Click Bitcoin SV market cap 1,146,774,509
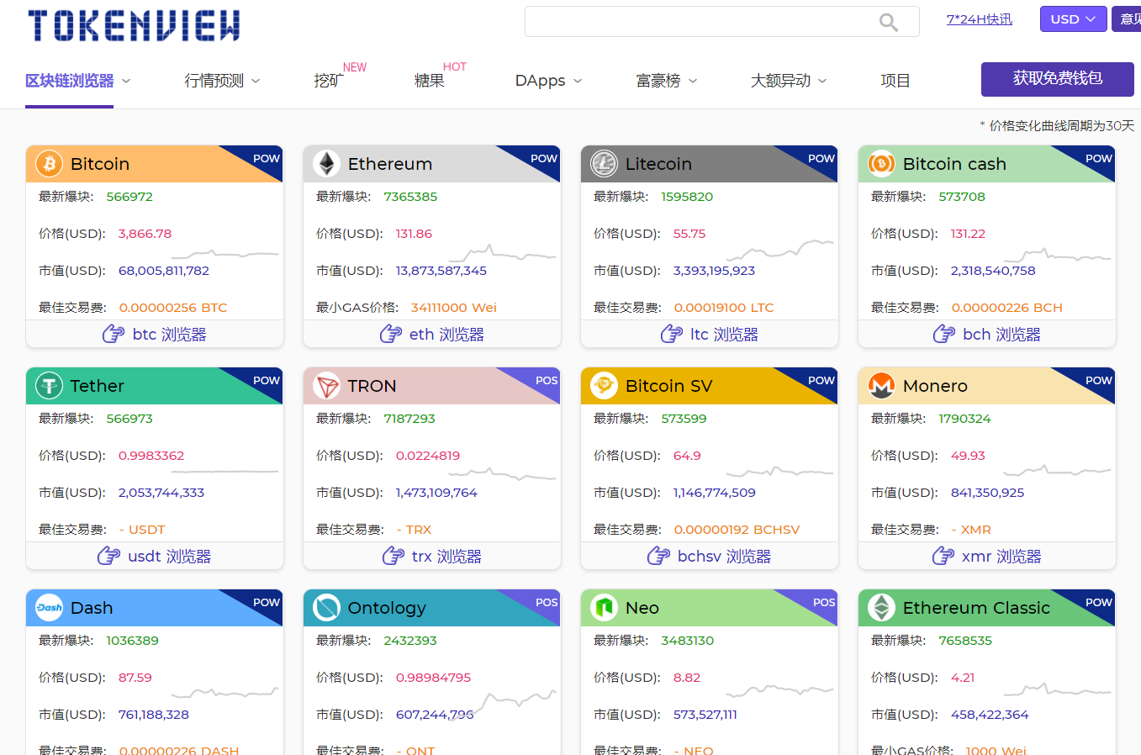 coord(714,493)
